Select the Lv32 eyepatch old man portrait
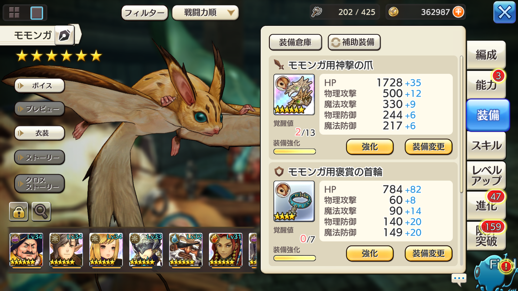Image resolution: width=518 pixels, height=291 pixels. pyautogui.click(x=186, y=250)
